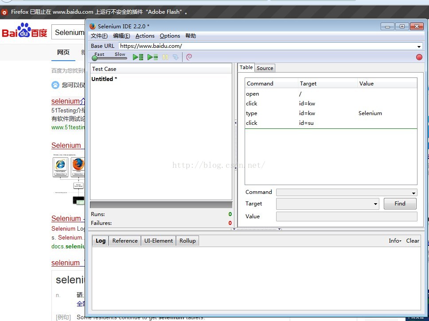This screenshot has height=321, width=429.
Task: Select the Reference tab
Action: click(125, 240)
